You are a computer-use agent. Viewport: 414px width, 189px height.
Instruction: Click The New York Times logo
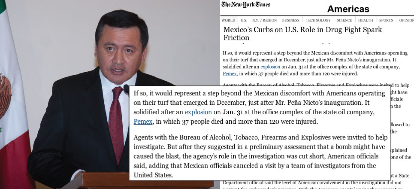click(x=246, y=4)
